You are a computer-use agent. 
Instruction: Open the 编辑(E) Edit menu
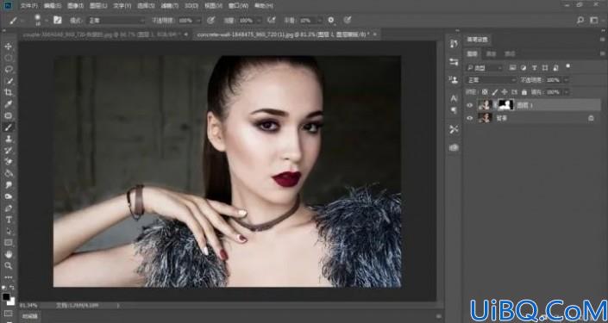[53, 6]
